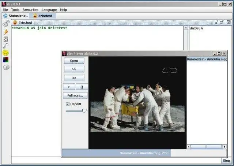Skip to next track with >> button
Image resolution: width=234 pixels, height=166 pixels.
[x=74, y=69]
